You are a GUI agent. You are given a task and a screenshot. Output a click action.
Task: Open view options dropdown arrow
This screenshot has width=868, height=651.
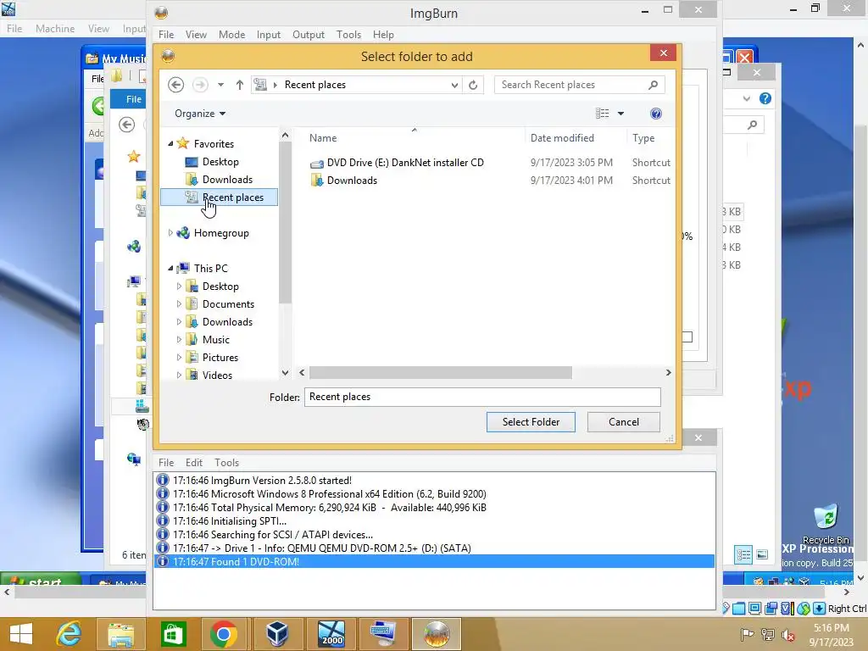click(x=620, y=114)
